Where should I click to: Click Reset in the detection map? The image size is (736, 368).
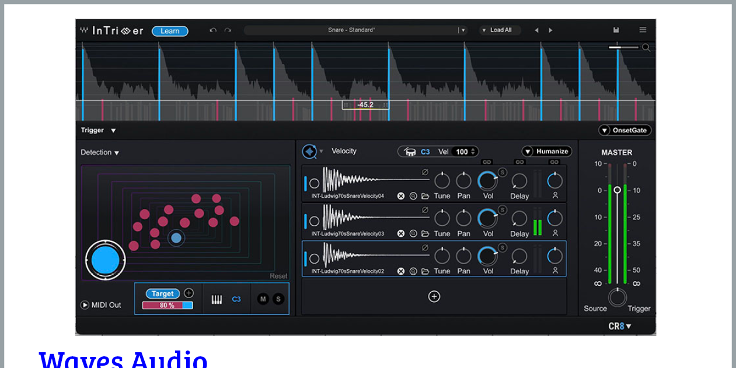(x=278, y=276)
